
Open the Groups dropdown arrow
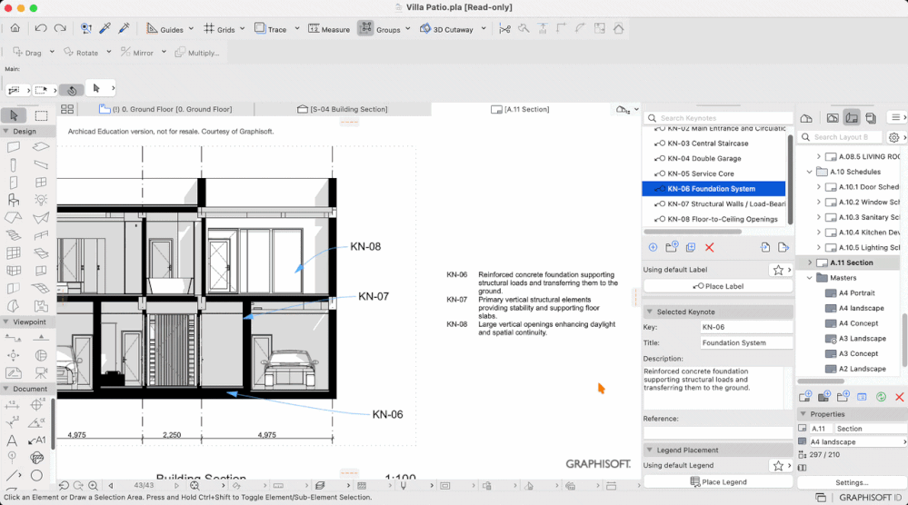coord(408,28)
